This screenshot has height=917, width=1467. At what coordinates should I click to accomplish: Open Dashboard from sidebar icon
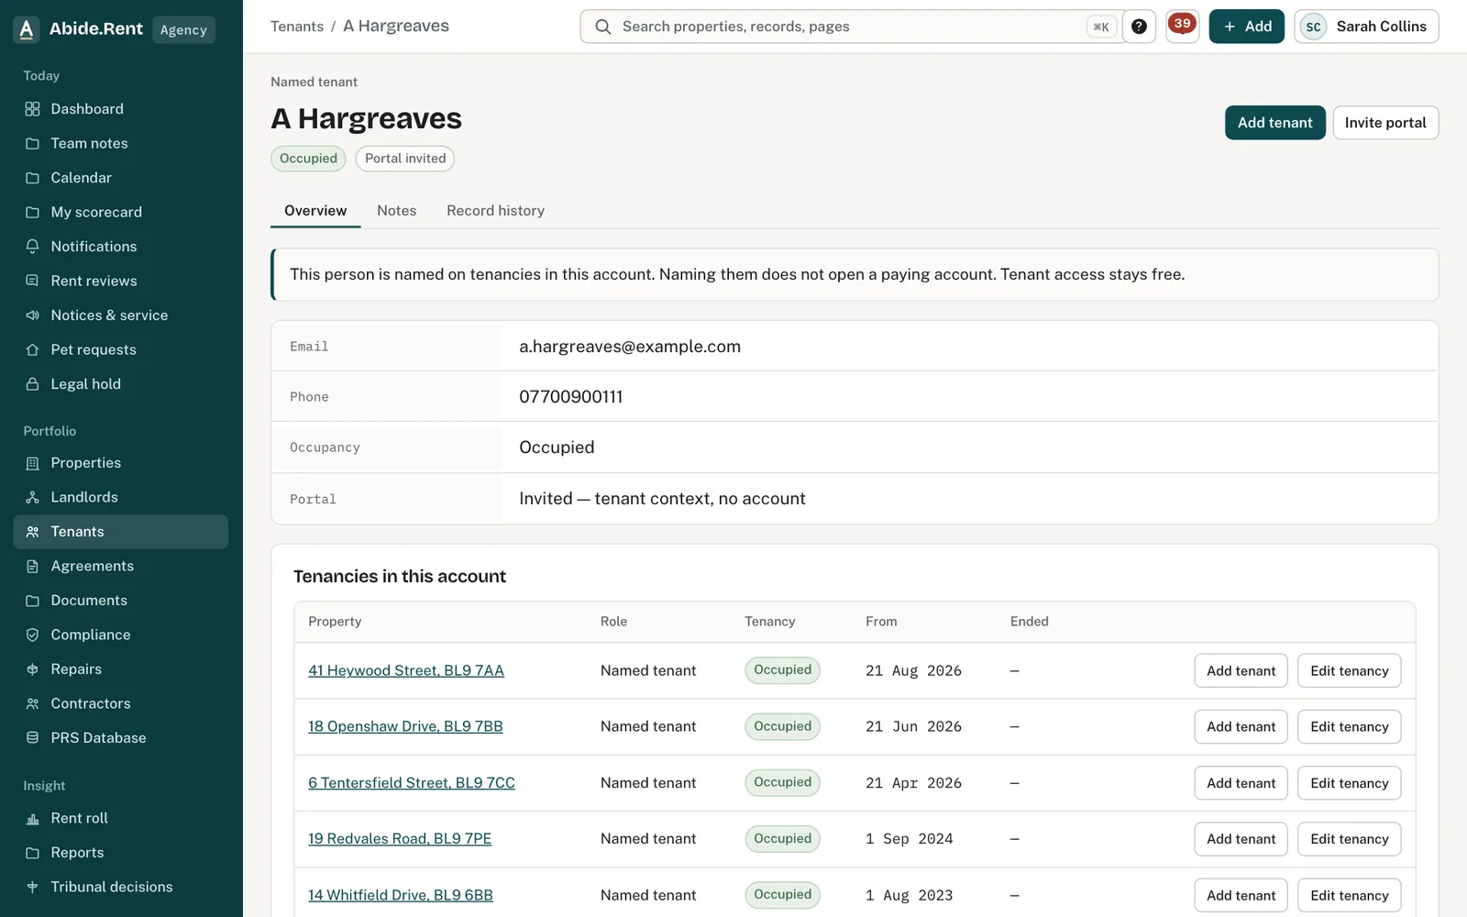[32, 109]
